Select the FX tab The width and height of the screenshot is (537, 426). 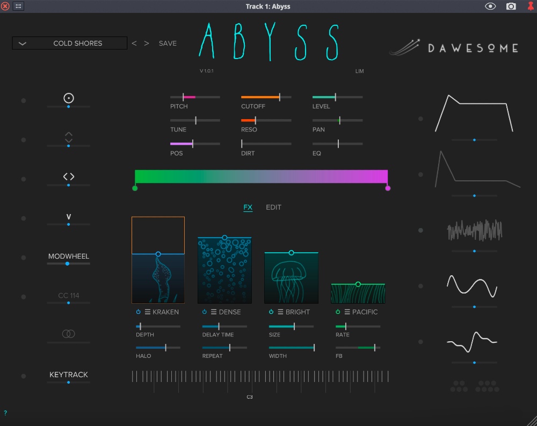point(248,207)
